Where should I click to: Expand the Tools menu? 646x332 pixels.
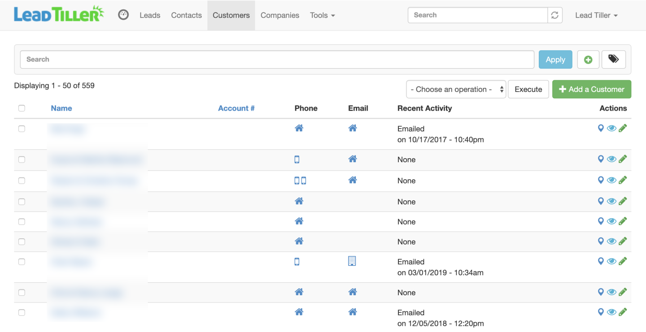tap(322, 15)
